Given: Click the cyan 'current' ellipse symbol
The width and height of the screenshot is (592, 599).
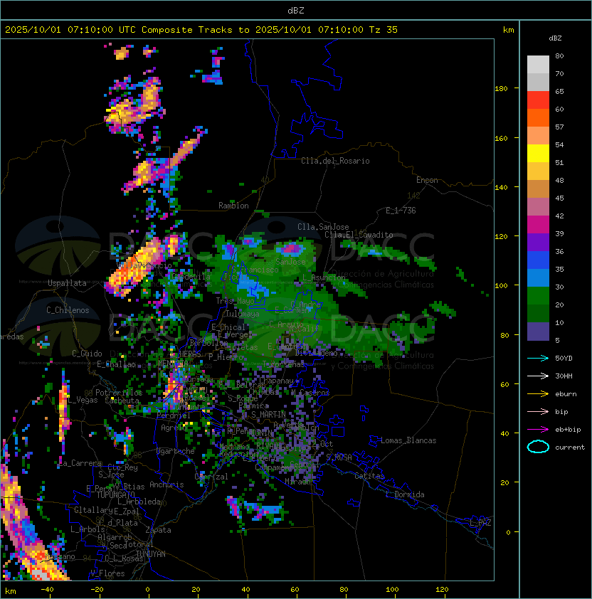Looking at the screenshot, I should 538,447.
